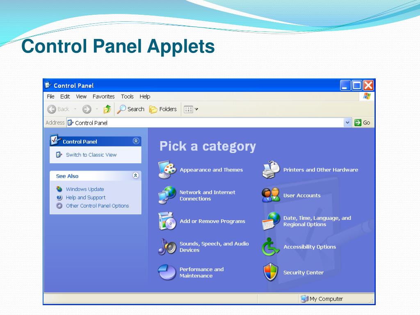Open the Views dropdown arrow

[x=196, y=109]
